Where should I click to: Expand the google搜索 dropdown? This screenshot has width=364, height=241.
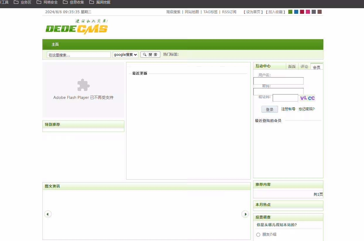click(126, 55)
